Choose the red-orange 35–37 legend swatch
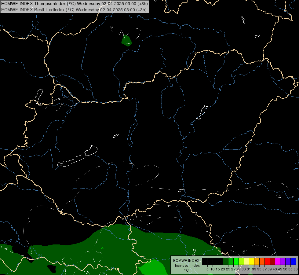Screen dimensions: 299x275 [x=262, y=261]
